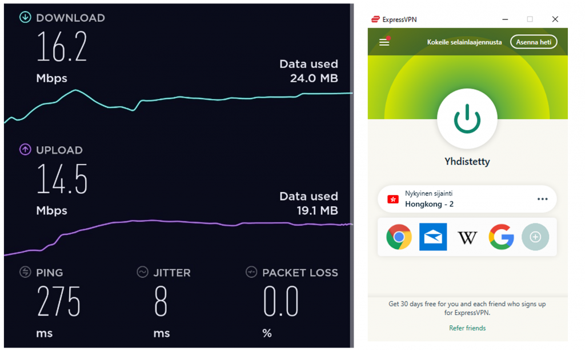
Task: Open the Wikipedia shortcut
Action: pos(467,237)
